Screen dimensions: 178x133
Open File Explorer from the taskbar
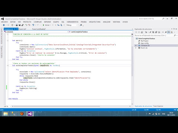(6, 114)
